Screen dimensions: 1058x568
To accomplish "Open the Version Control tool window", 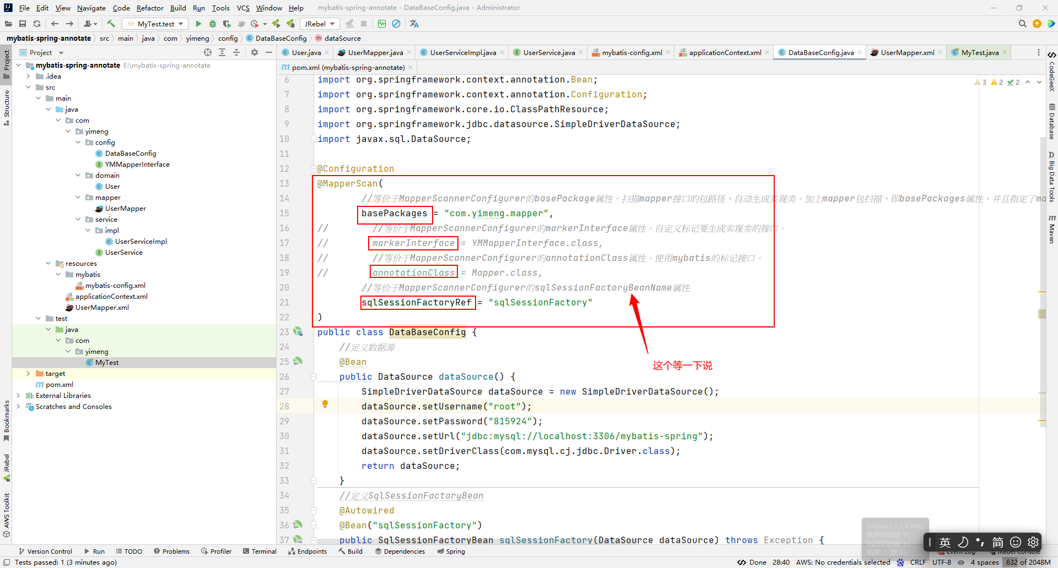I will coord(45,551).
